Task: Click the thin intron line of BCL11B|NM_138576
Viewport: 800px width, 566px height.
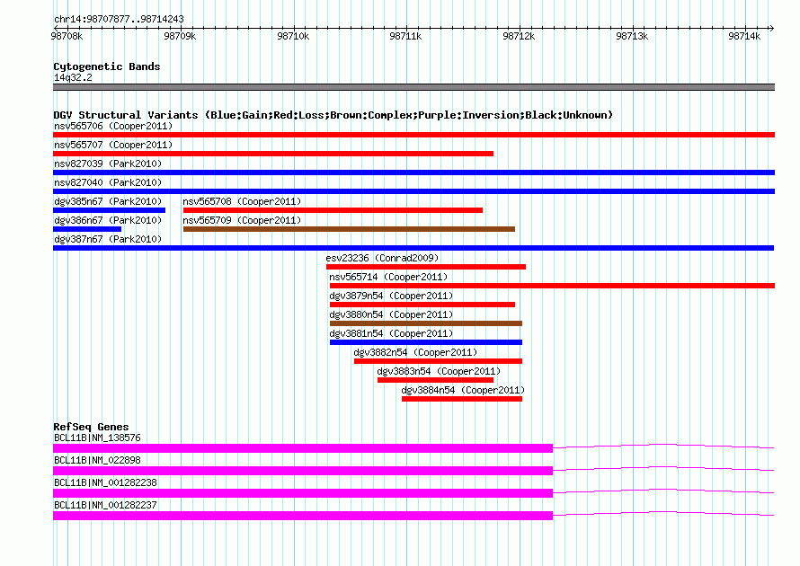Action: [663, 447]
